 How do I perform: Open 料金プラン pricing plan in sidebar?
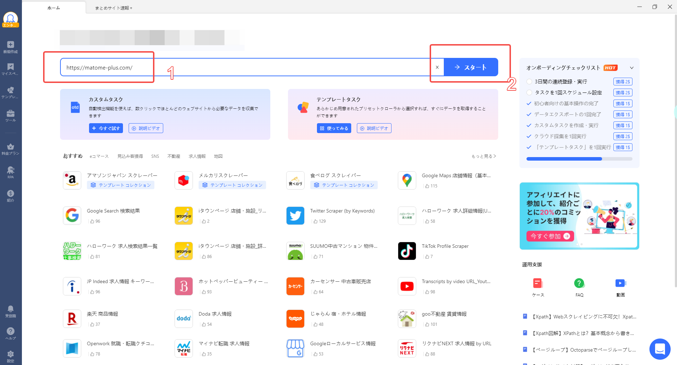tap(11, 148)
